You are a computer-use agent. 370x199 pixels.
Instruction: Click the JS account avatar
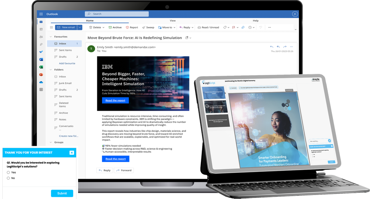point(295,14)
